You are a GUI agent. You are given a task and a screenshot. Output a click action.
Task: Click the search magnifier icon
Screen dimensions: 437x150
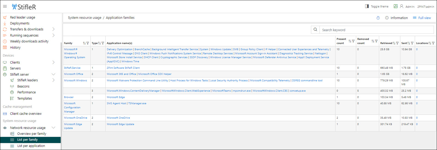pos(315,30)
